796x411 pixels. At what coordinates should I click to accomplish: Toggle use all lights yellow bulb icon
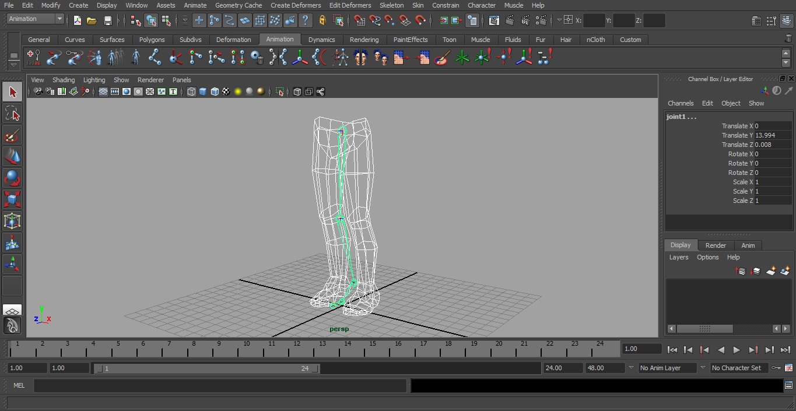pos(238,92)
